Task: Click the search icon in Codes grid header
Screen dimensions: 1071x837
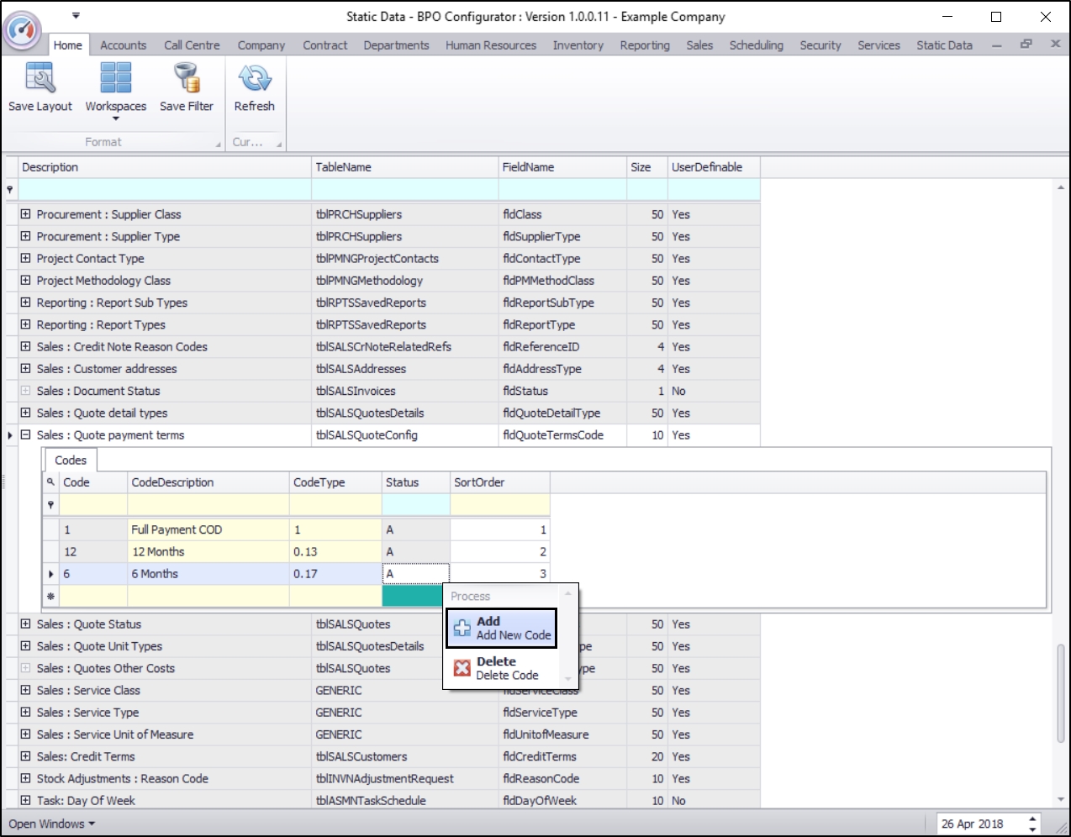Action: coord(50,482)
